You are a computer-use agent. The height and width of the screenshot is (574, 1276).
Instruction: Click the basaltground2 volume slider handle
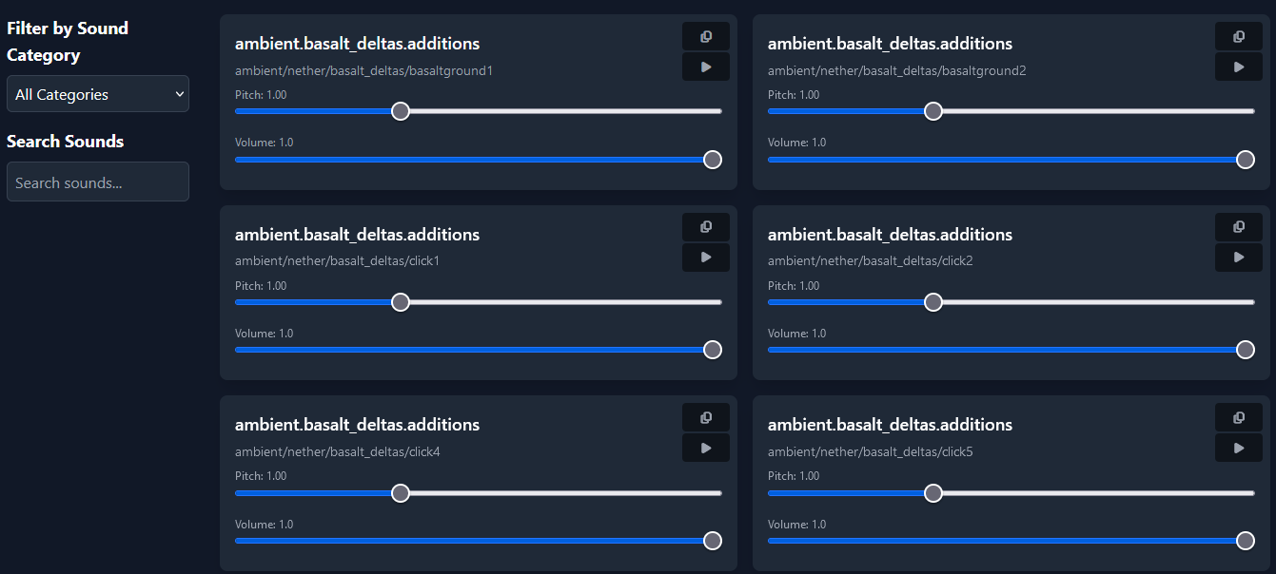(1245, 160)
